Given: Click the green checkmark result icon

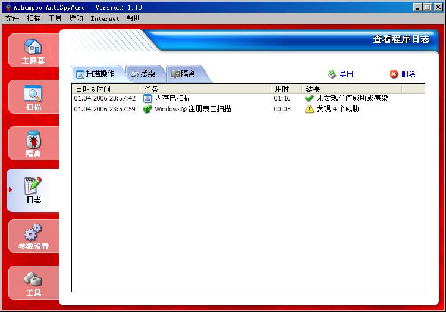Looking at the screenshot, I should [309, 98].
